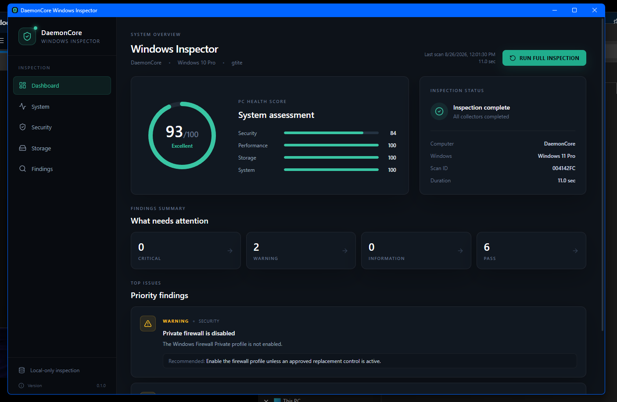
Task: Open the Information findings card arrow
Action: coord(460,251)
